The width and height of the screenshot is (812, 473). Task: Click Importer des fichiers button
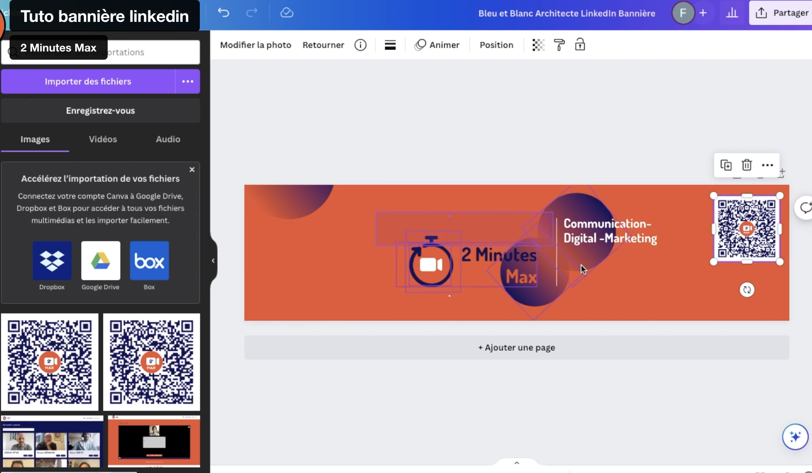coord(88,82)
